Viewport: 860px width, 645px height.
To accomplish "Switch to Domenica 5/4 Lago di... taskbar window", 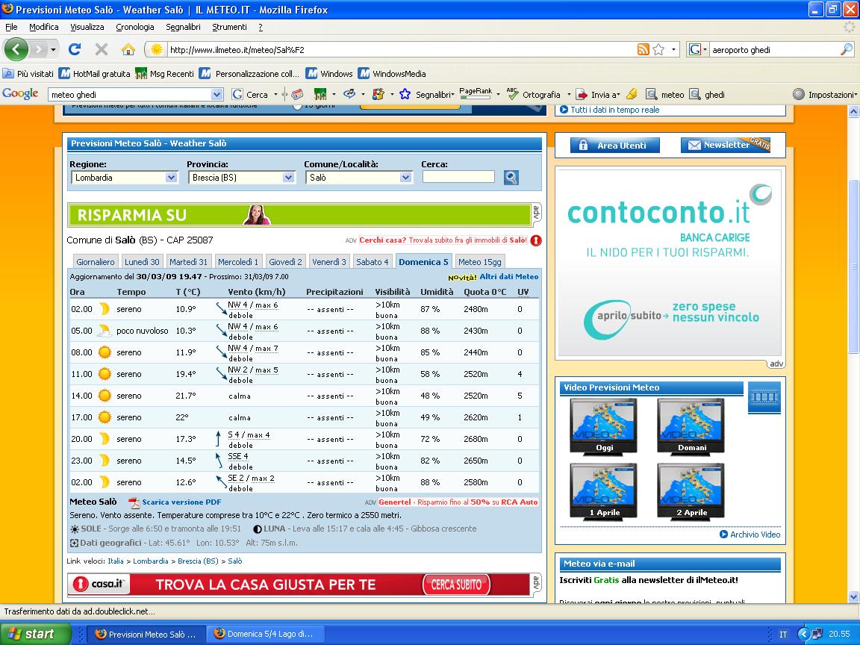I will pos(267,634).
